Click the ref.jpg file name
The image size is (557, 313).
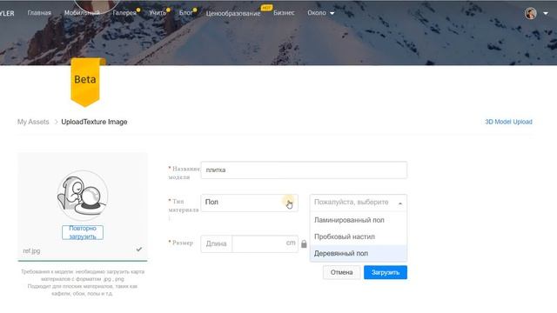(x=31, y=251)
